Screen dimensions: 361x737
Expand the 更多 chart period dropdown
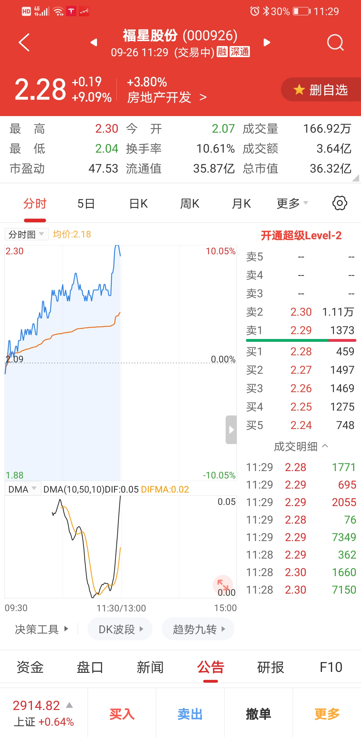[292, 203]
